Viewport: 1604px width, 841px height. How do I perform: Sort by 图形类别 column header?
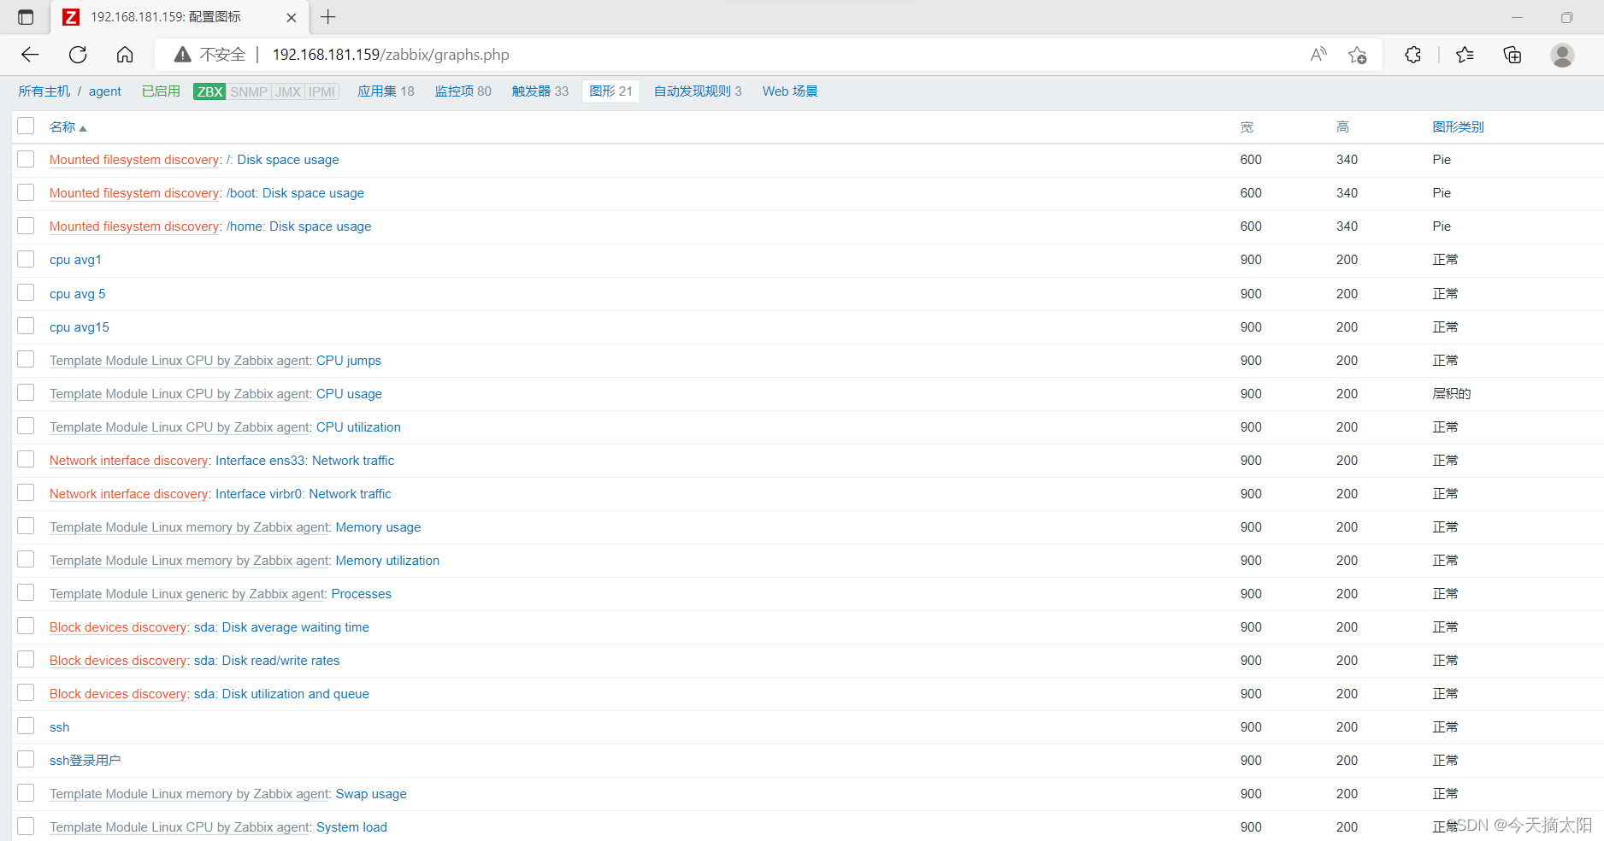click(1458, 127)
